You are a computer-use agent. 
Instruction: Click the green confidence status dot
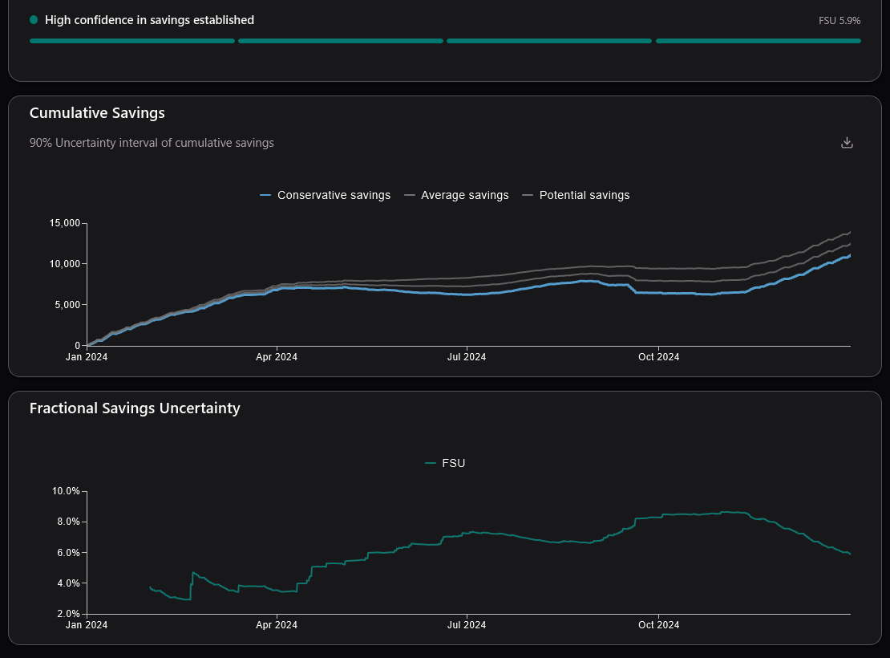tap(34, 20)
